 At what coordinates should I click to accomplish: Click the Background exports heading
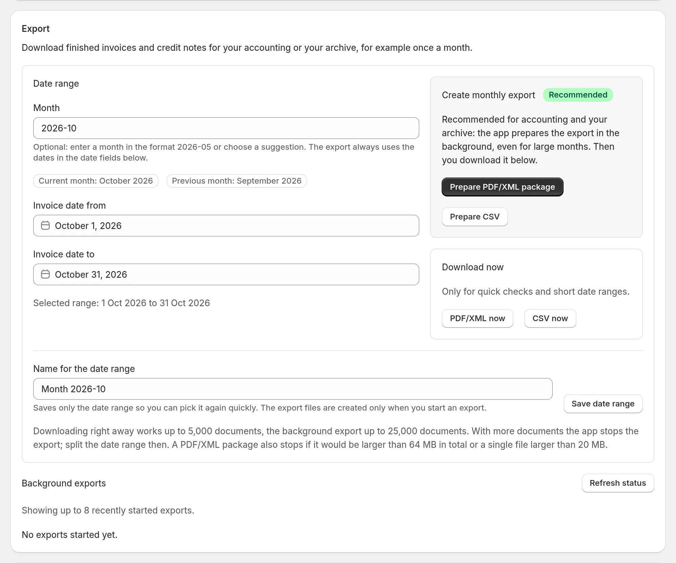[64, 483]
